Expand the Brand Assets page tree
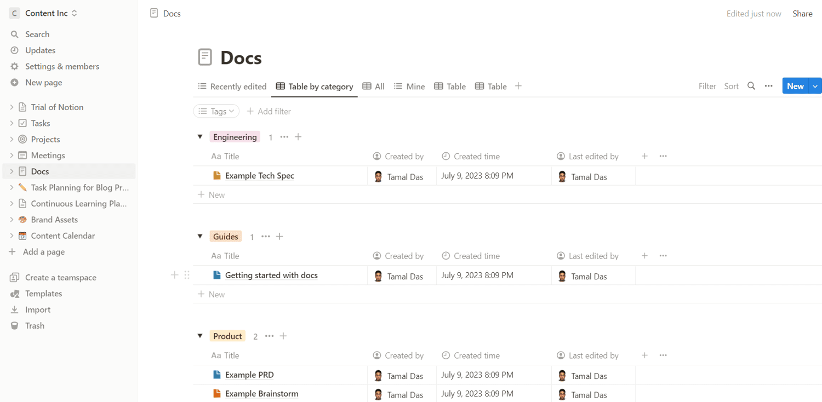The width and height of the screenshot is (822, 402). click(x=12, y=220)
